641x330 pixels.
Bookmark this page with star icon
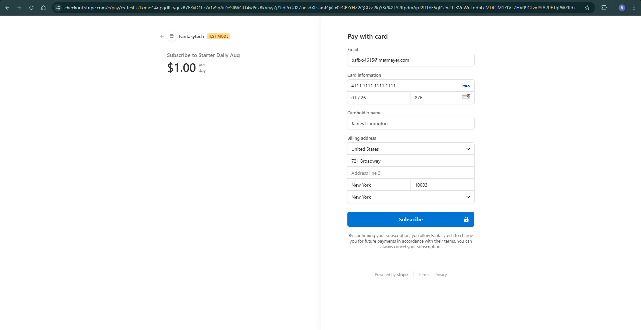(587, 8)
